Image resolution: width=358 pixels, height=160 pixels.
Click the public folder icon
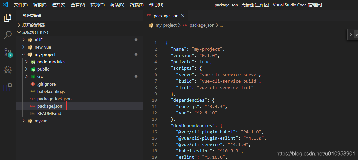[33, 69]
